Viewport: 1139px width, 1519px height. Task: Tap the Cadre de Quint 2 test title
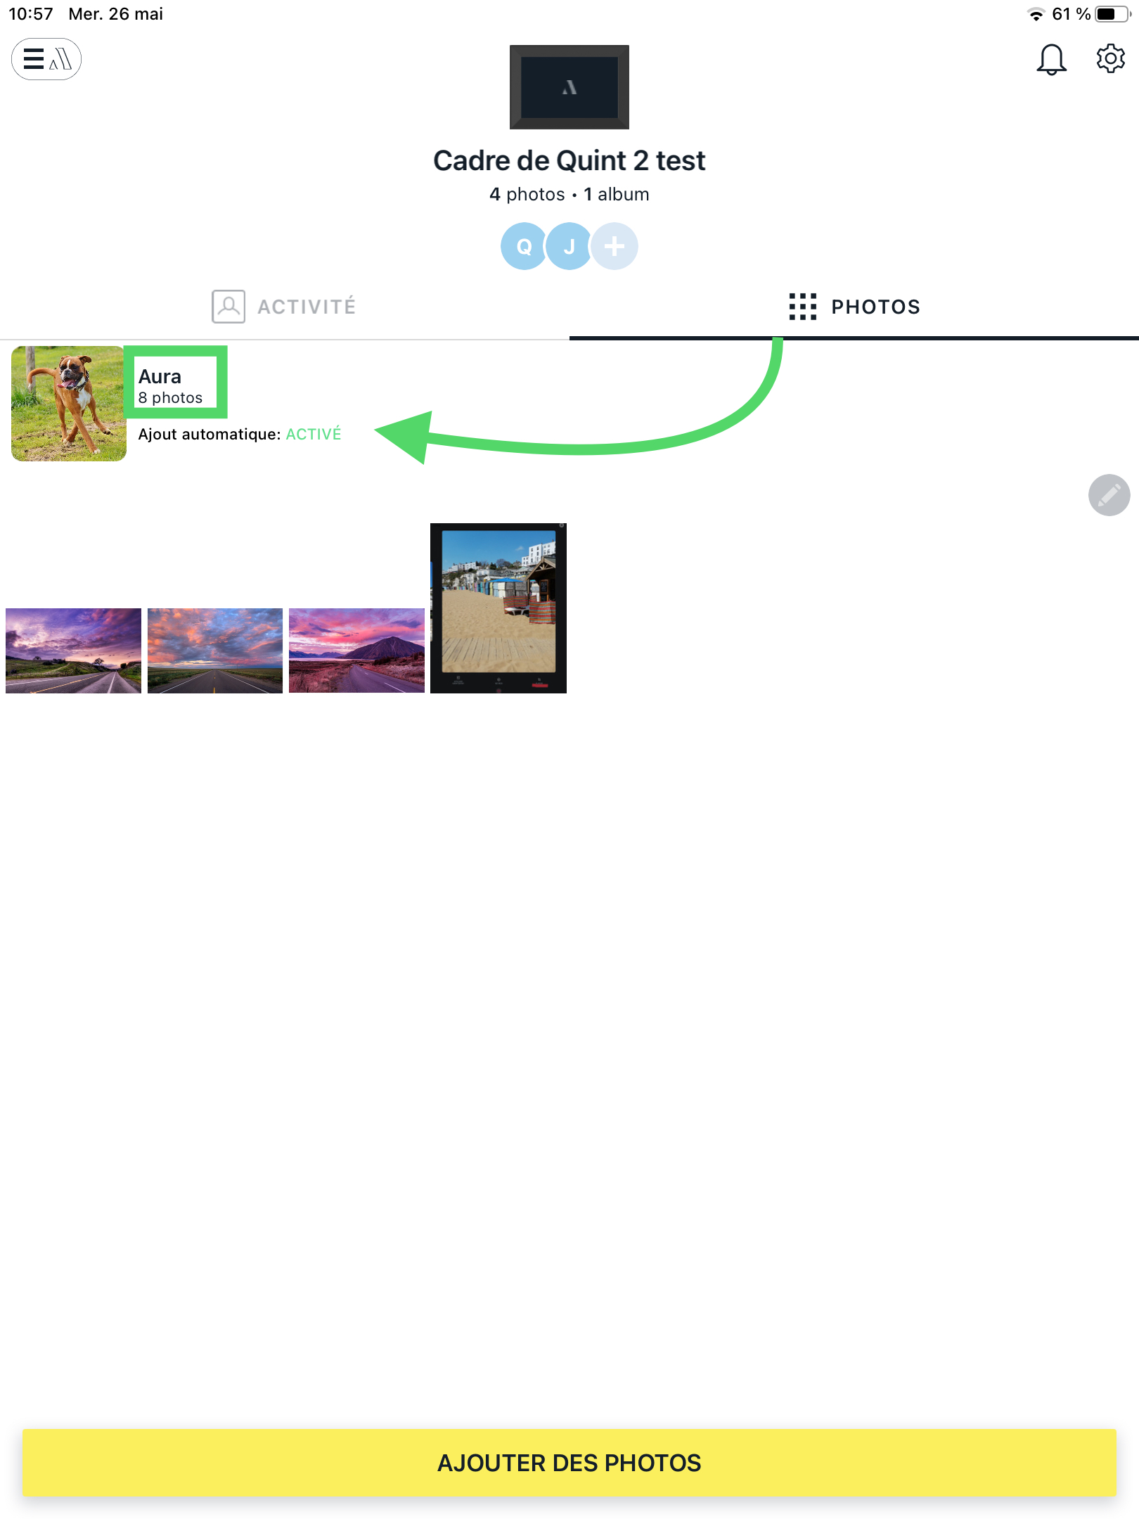point(569,161)
